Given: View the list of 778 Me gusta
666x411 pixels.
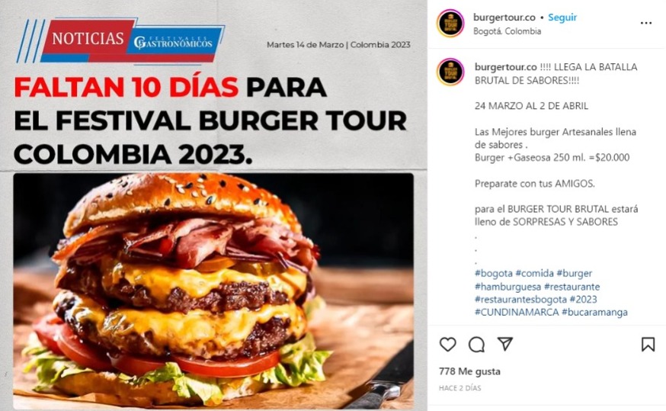Looking at the screenshot, I should point(469,371).
